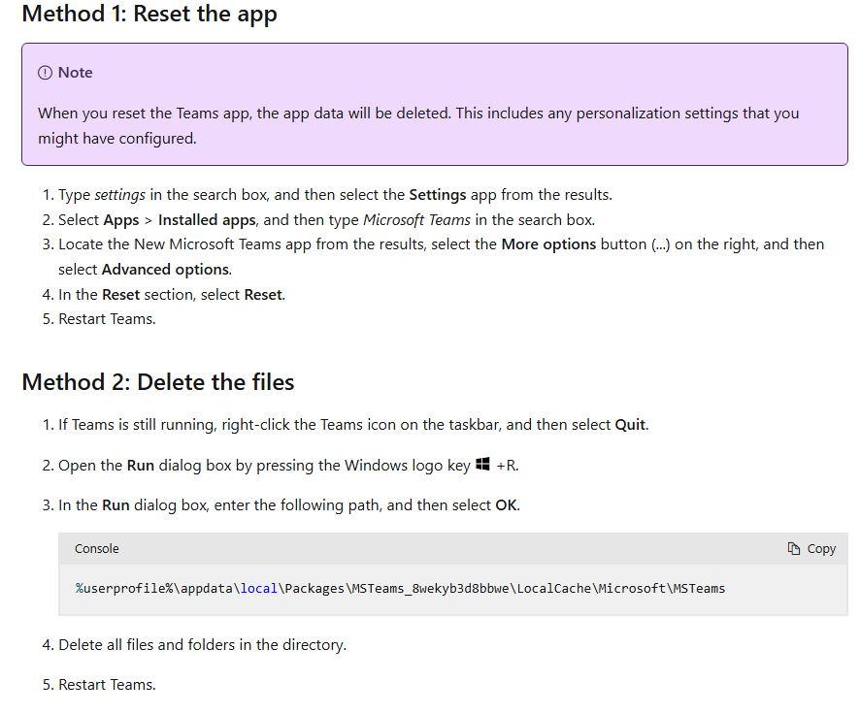Click the step 'Locate the New Microsoft Teams app'
860x714 pixels.
[442, 256]
